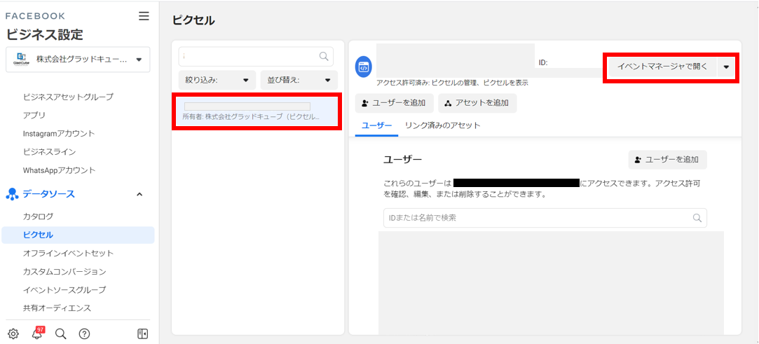
Task: Click magnifier in IDまたは名前で検索 field
Action: (x=697, y=218)
